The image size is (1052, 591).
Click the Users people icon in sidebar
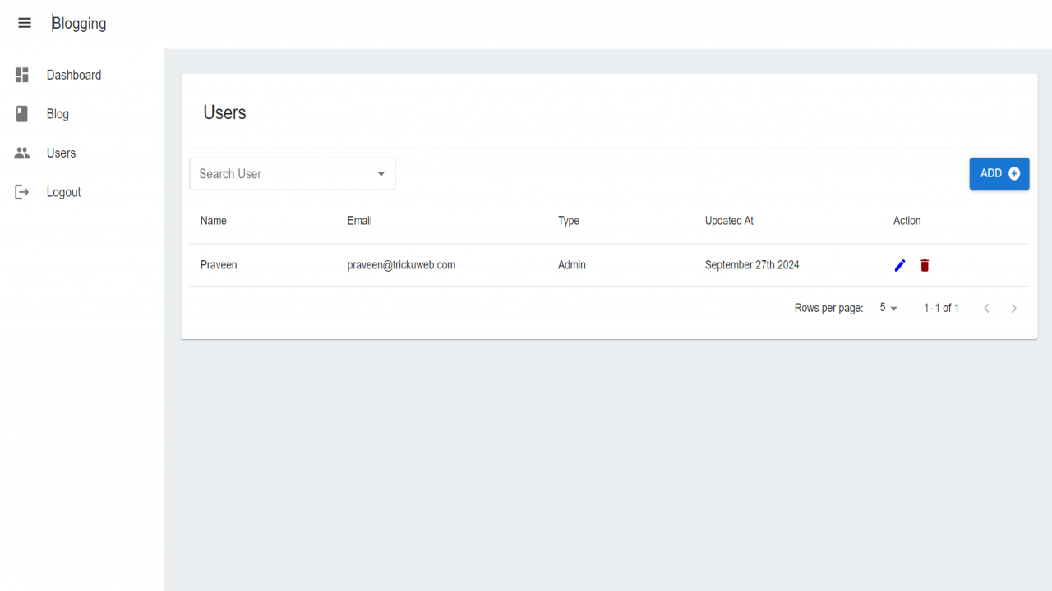(x=22, y=153)
